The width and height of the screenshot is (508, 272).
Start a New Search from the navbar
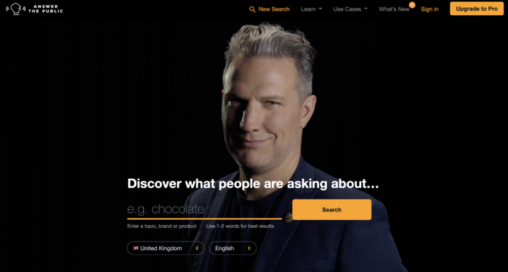pos(269,9)
